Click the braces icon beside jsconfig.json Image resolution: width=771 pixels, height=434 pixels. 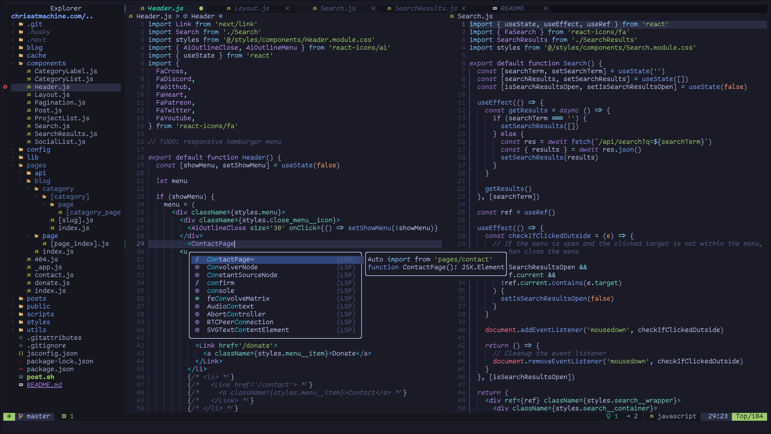tap(20, 353)
